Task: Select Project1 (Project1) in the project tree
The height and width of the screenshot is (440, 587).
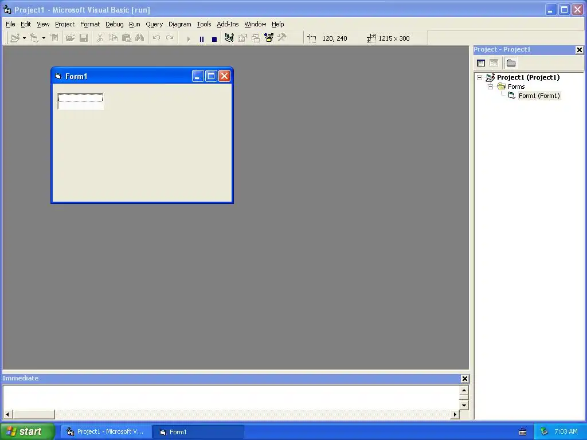Action: pos(528,77)
